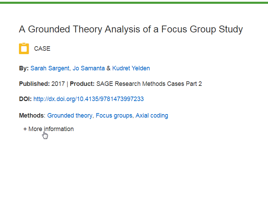Viewport: 268px width, 210px height.
Task: Click the bold By: label
Action: click(24, 68)
